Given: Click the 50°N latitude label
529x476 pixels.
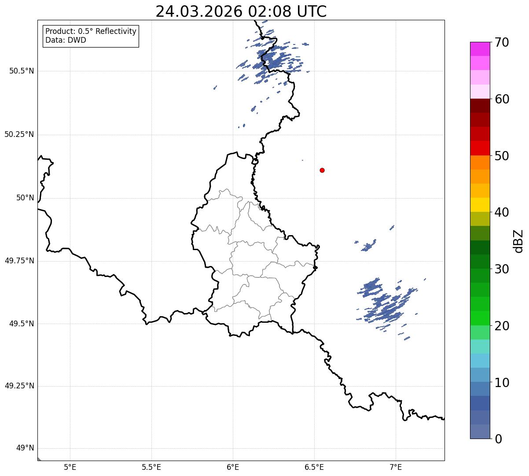Looking at the screenshot, I should pos(25,198).
